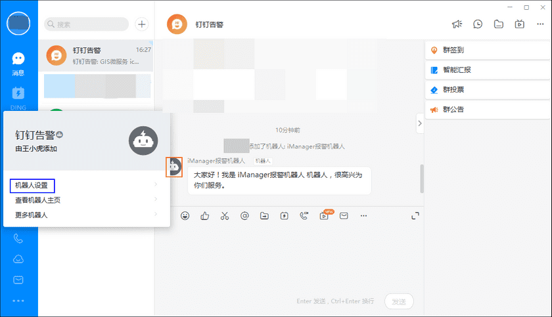Start group live broadcast from header icon
This screenshot has width=552, height=317.
point(519,24)
